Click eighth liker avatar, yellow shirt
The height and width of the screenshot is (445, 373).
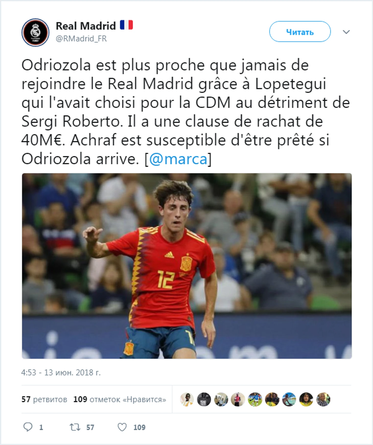click(x=306, y=399)
